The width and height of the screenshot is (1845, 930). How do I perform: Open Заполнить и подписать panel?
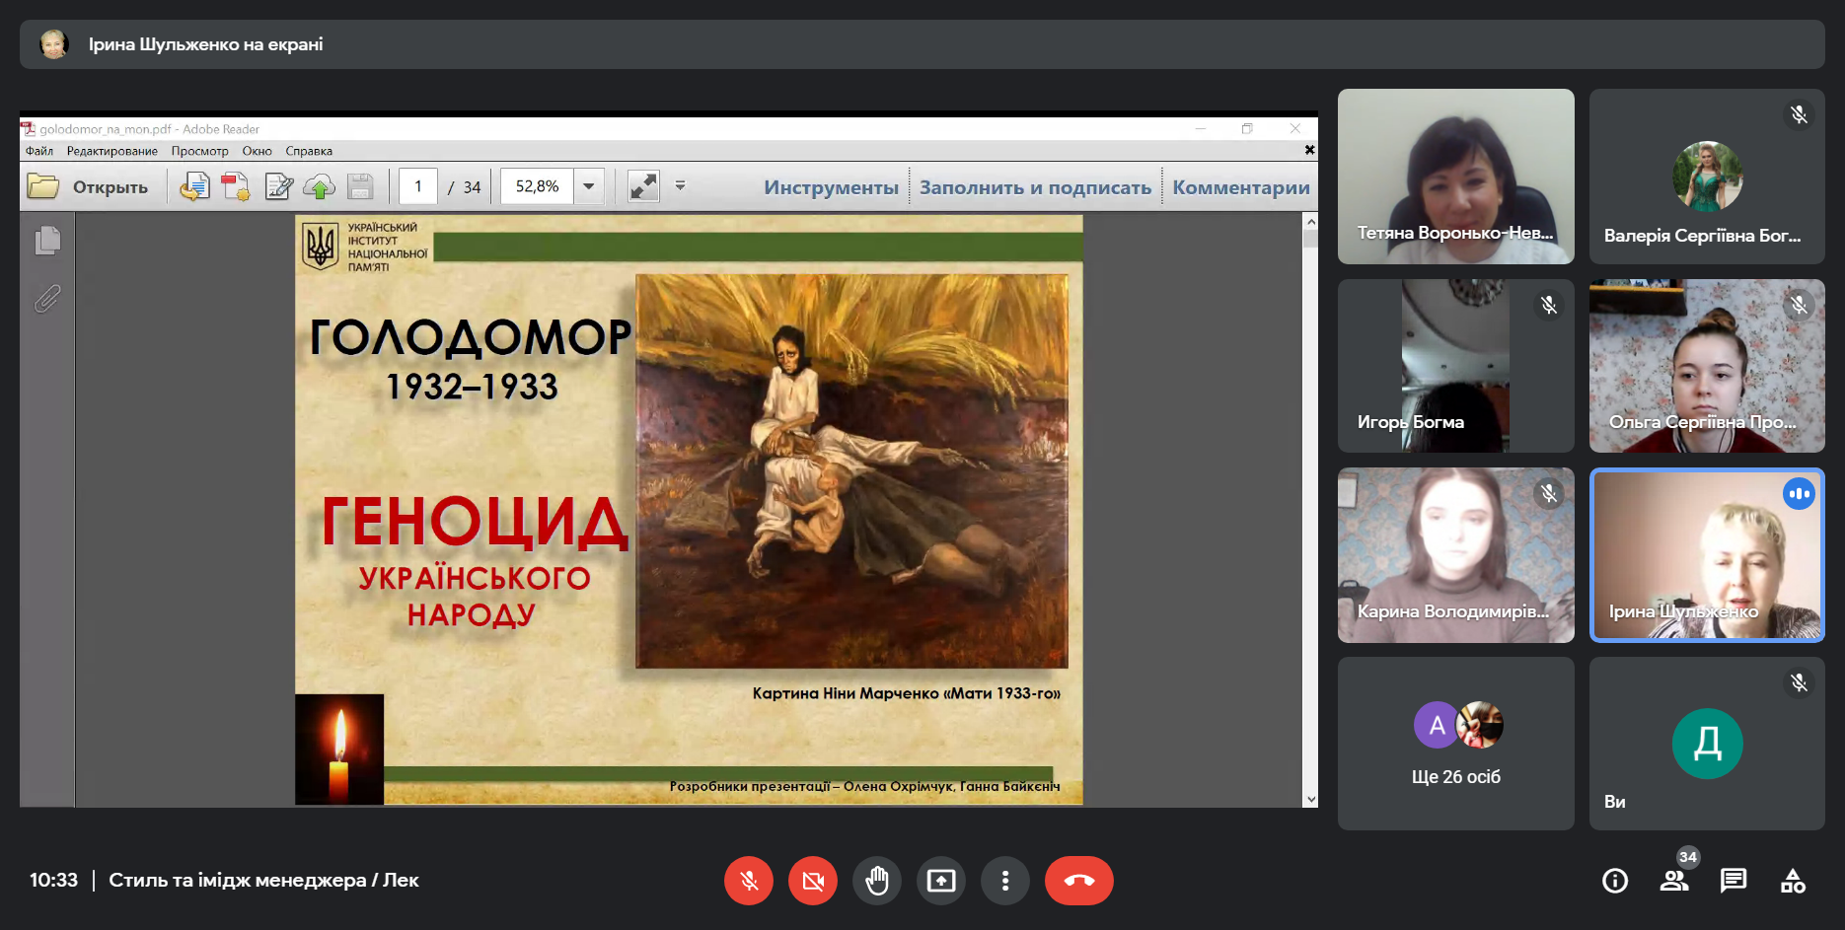point(1035,187)
